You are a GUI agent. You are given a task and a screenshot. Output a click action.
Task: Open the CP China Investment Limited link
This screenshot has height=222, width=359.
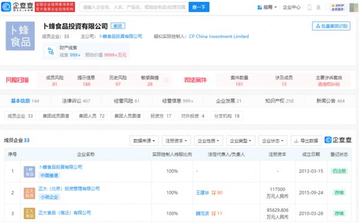pos(218,37)
